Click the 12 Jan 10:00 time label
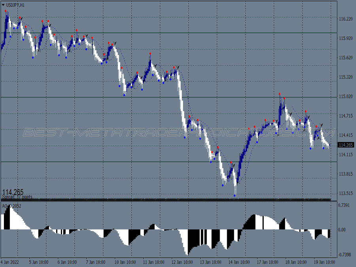Image resolution: width=356 pixels, height=267 pixels. pos(182,262)
